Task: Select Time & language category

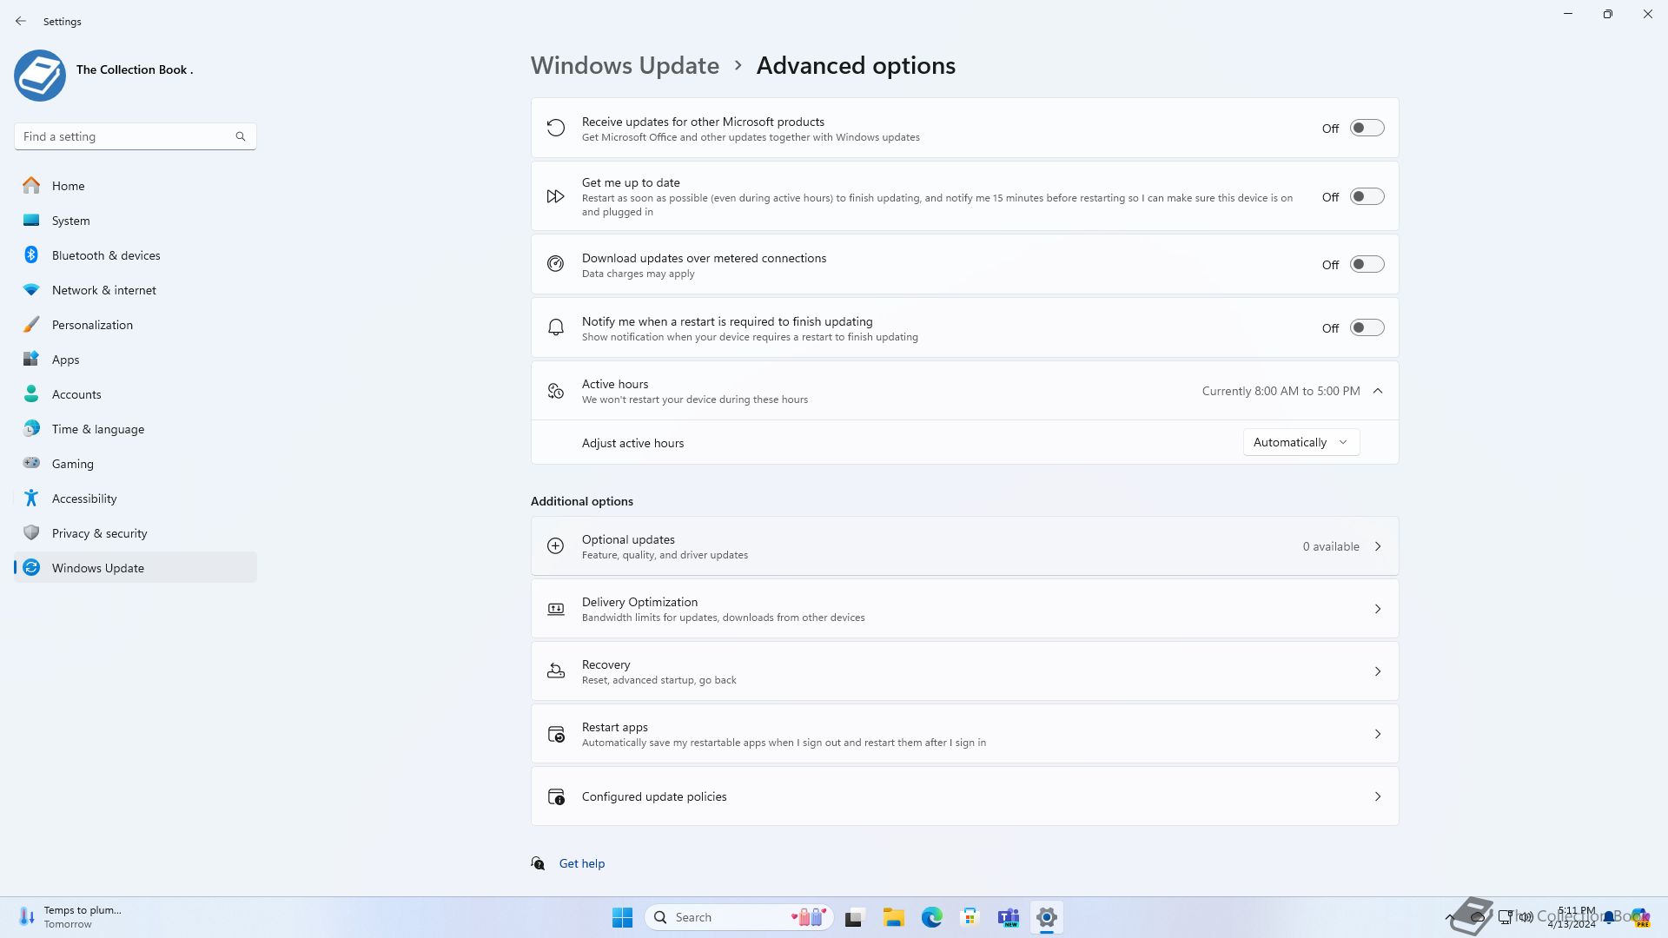Action: tap(136, 428)
